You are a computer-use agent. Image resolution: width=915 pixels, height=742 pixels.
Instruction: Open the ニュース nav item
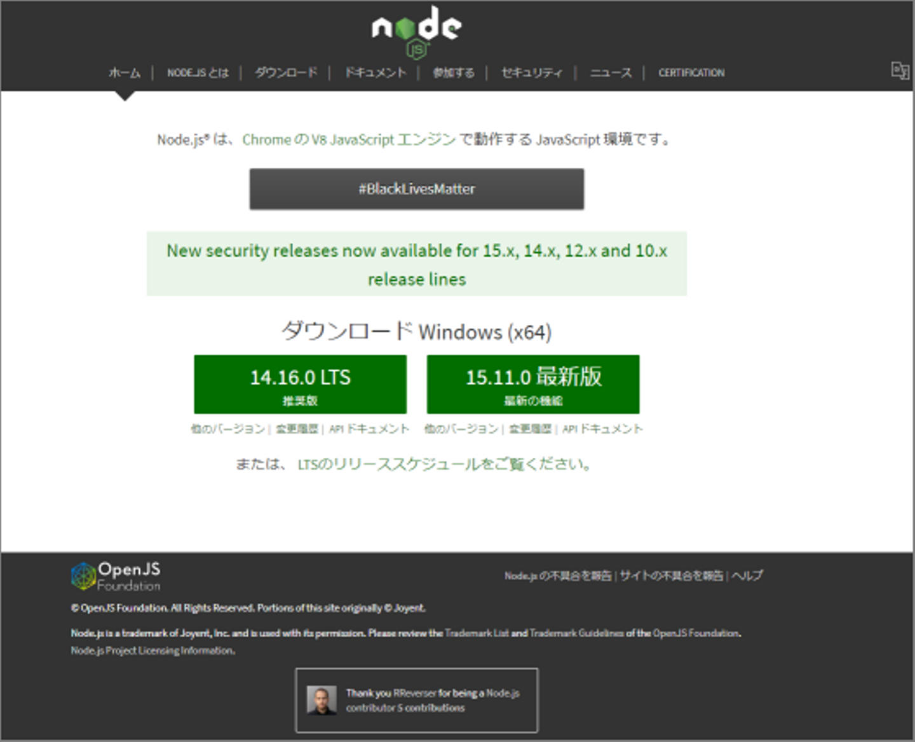611,72
